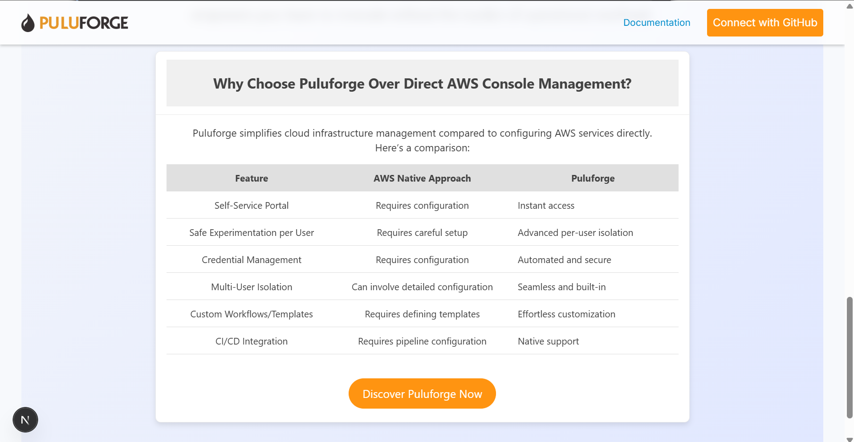Click the PULUFORGE brand wordmark
Screen dimensions: 854x442
coord(84,23)
